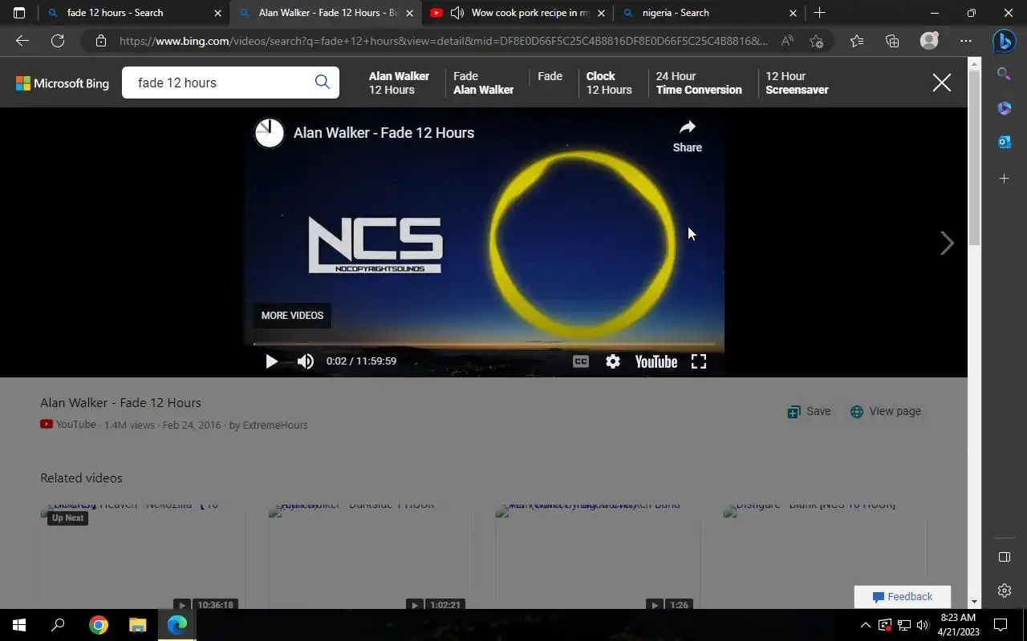
Task: Open the Windows Start menu
Action: (x=19, y=625)
